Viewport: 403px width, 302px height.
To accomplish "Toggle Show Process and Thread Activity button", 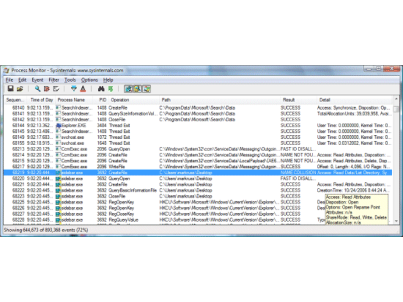I will click(x=146, y=89).
